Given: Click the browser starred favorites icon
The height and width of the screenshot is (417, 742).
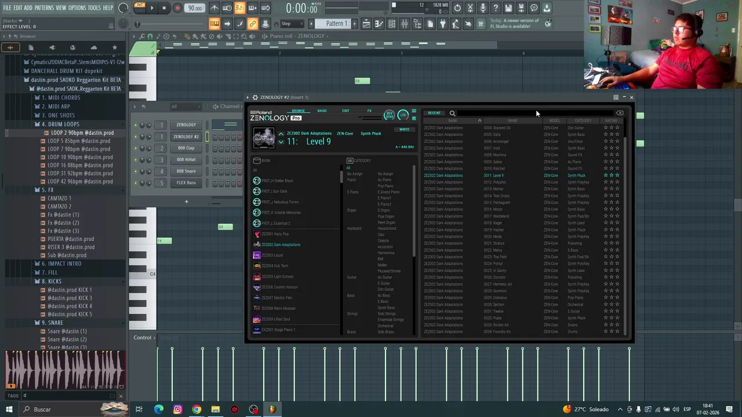Looking at the screenshot, I should [x=114, y=47].
